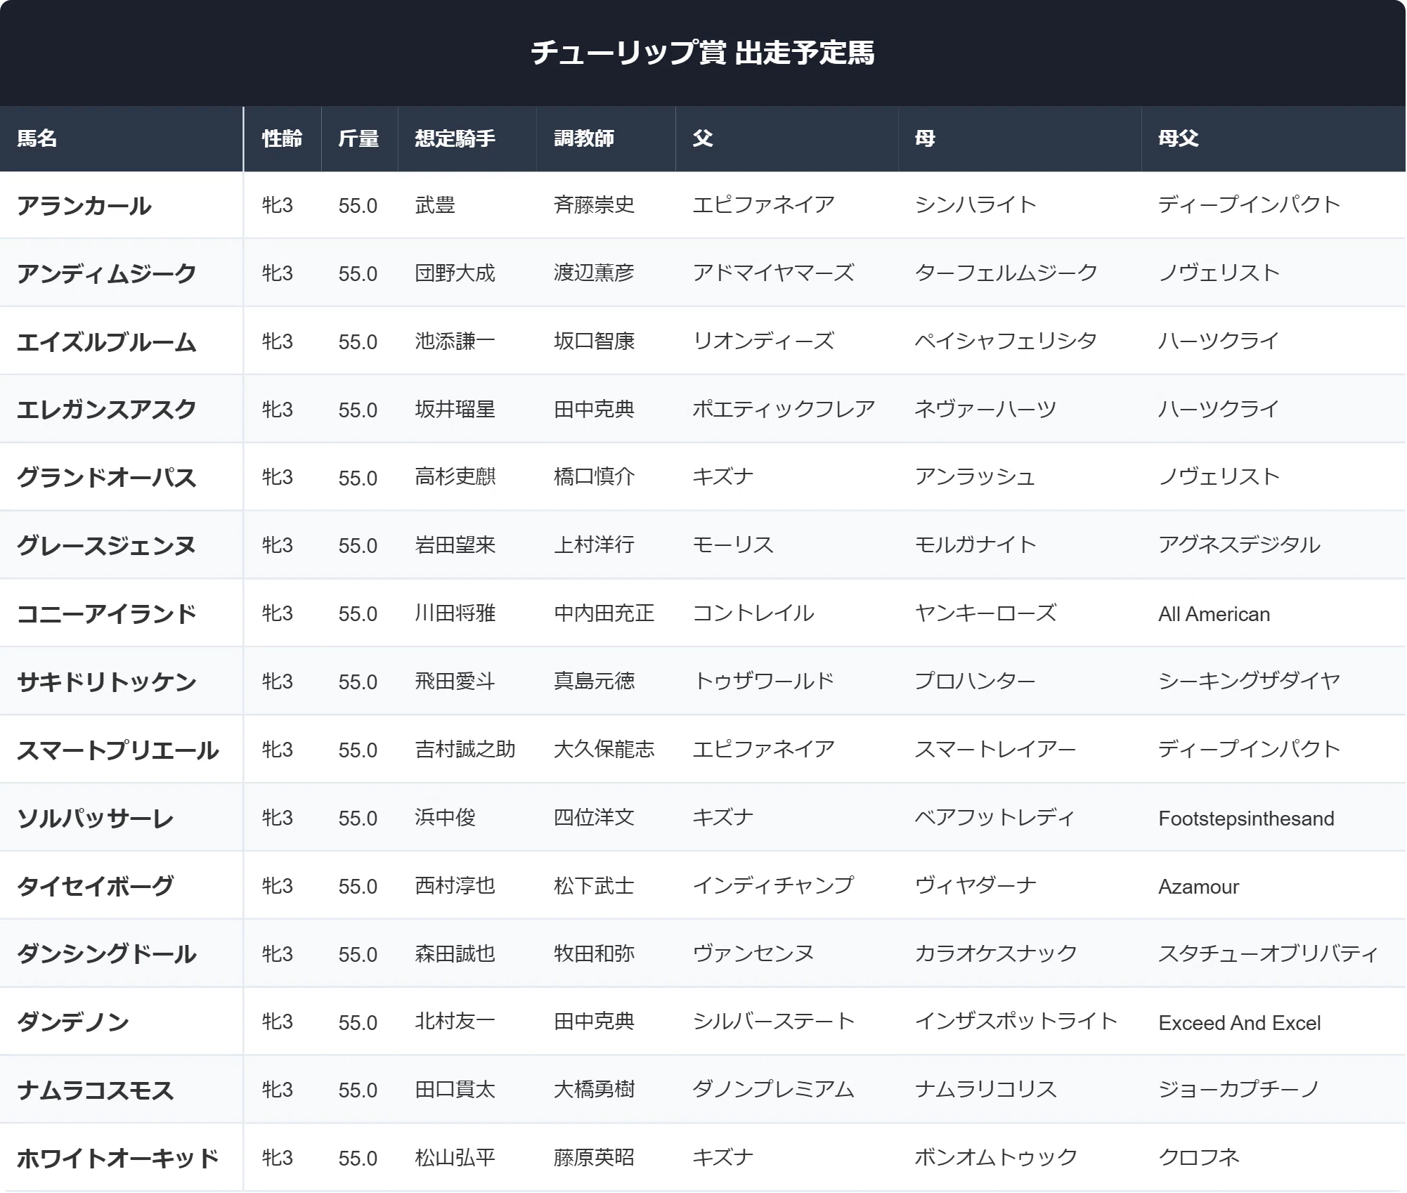Image resolution: width=1407 pixels, height=1193 pixels.
Task: Click damsire クロフネ
Action: coord(1199,1158)
